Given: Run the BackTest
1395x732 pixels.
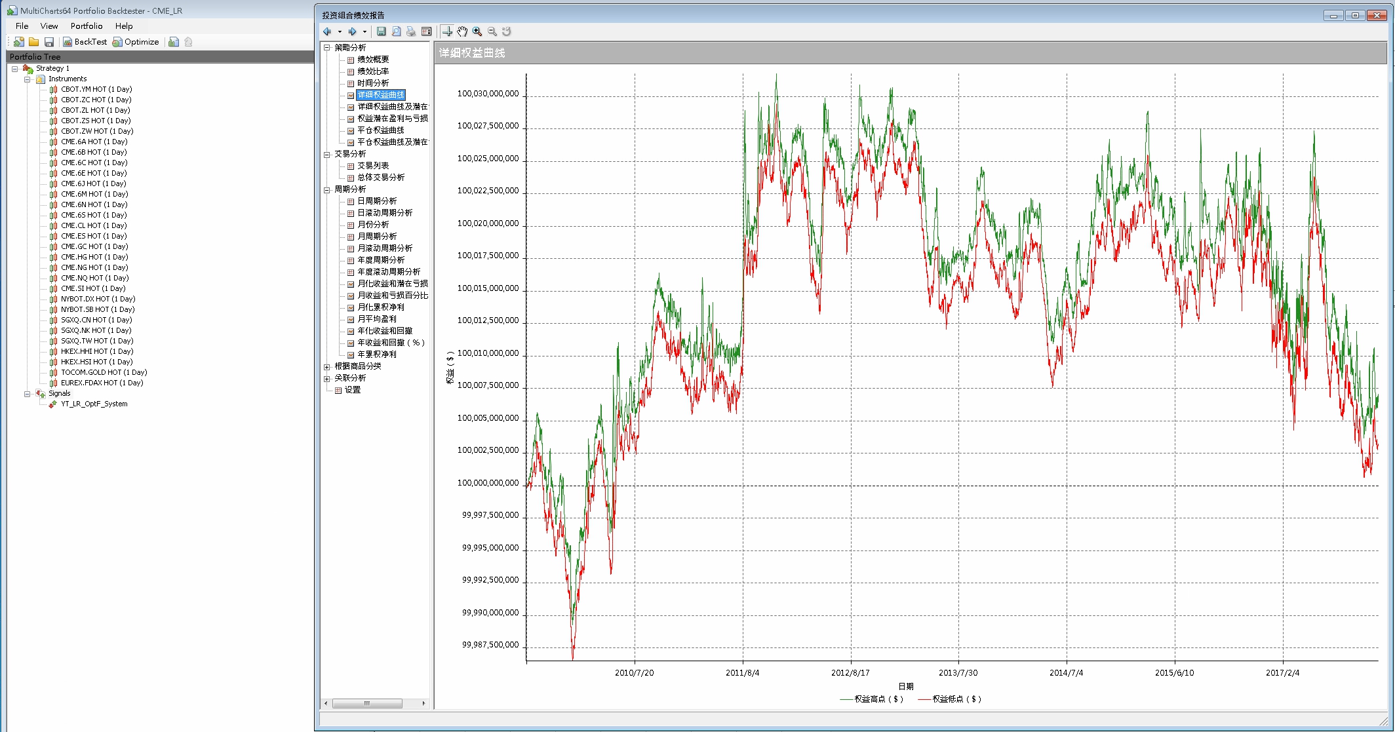Looking at the screenshot, I should click(85, 42).
